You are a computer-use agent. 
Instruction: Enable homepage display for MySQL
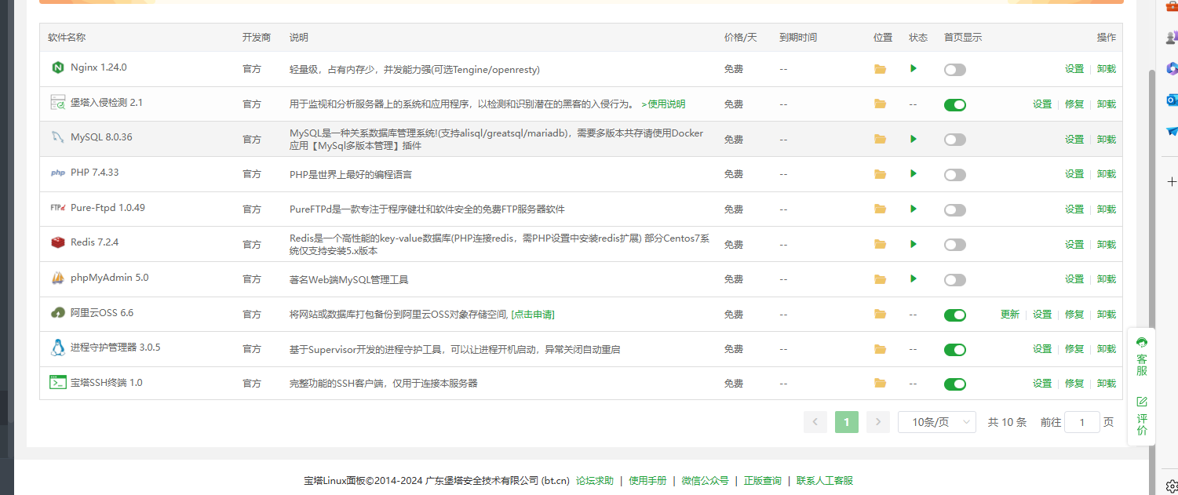[955, 140]
